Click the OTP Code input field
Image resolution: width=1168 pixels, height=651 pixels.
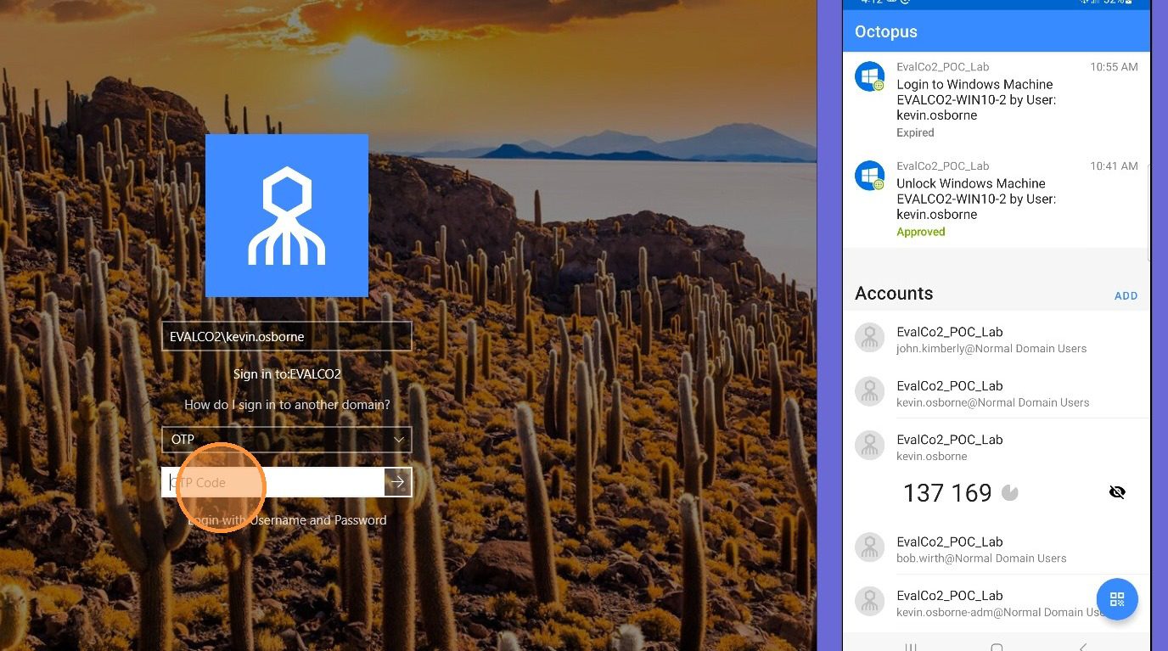(x=273, y=482)
